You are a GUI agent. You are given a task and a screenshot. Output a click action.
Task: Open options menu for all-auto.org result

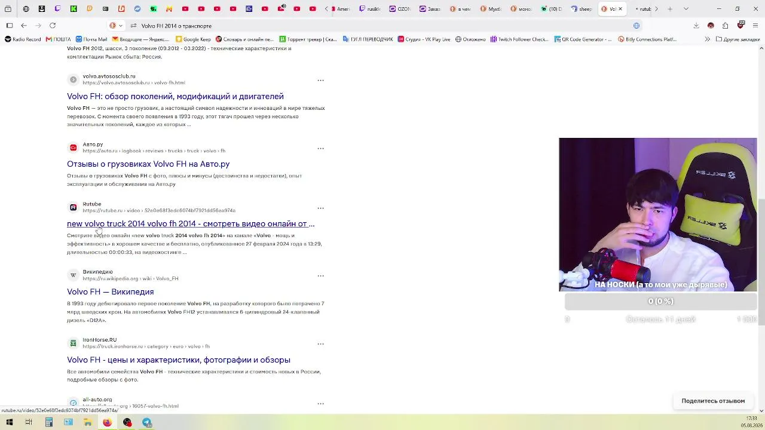coord(320,404)
